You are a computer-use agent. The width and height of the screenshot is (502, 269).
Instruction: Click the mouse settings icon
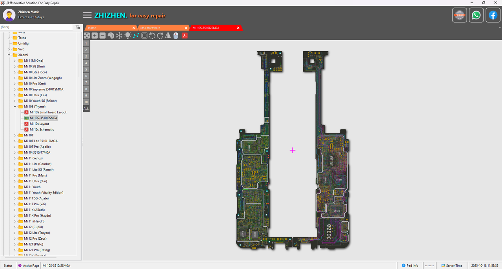(176, 36)
